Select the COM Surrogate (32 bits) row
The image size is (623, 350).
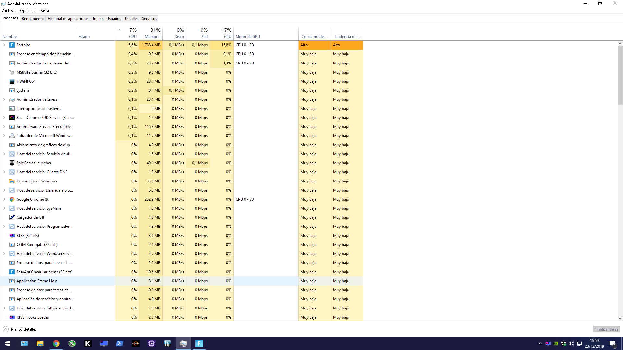tap(182, 245)
